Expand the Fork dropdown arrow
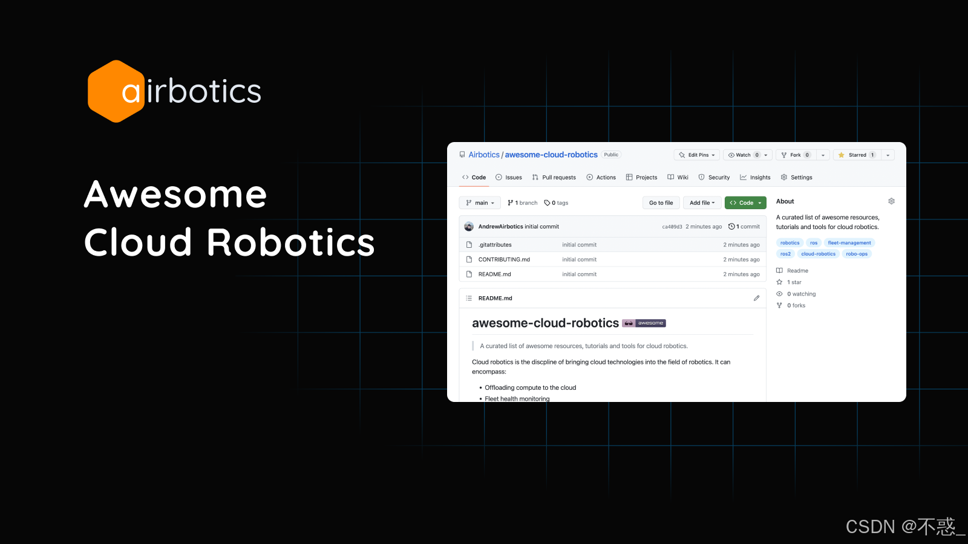The image size is (968, 544). pyautogui.click(x=823, y=155)
